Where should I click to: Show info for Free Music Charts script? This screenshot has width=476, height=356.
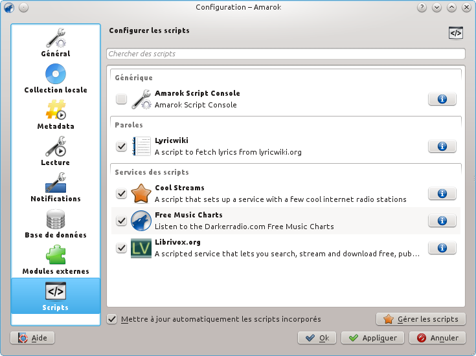point(442,221)
